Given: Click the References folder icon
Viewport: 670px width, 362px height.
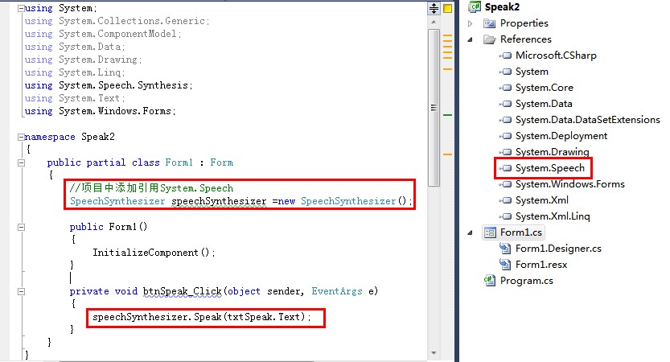Looking at the screenshot, I should point(489,39).
